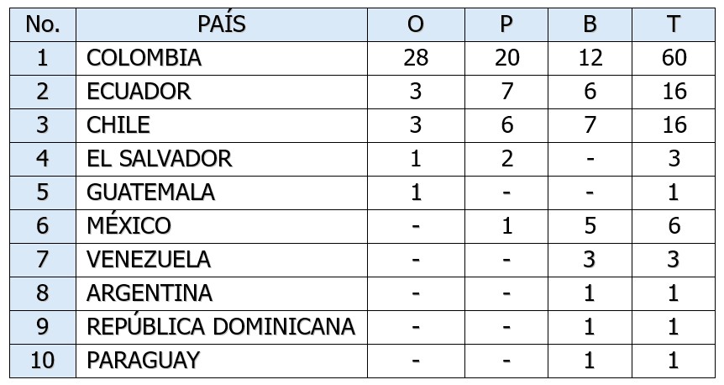Click the O column header

click(415, 24)
